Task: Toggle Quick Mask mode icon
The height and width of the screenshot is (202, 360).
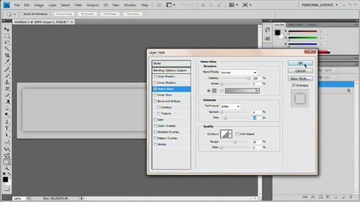Action: 7,189
